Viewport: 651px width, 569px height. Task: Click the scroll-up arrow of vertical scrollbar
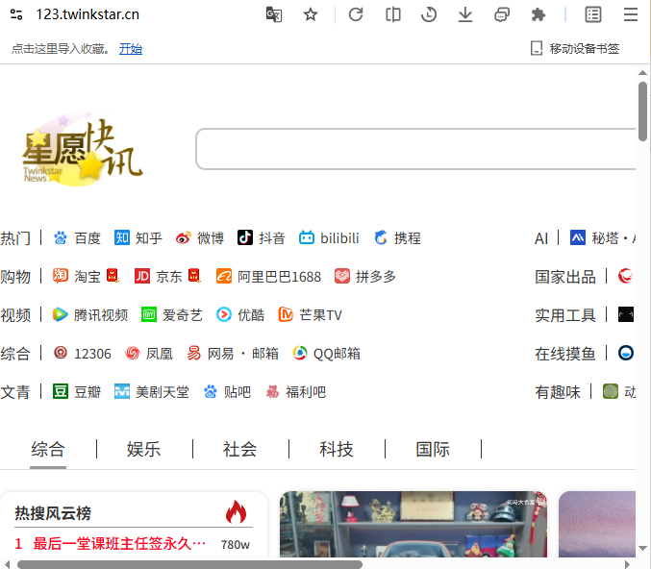(642, 73)
